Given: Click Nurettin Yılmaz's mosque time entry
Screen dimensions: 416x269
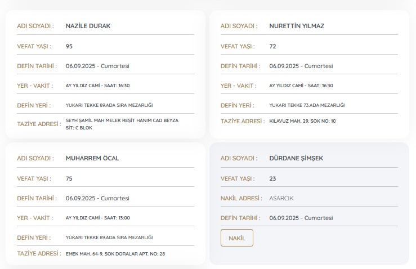Looking at the screenshot, I should 301,86.
